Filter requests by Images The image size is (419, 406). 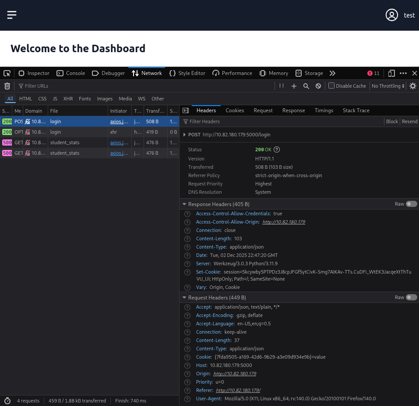click(x=105, y=99)
